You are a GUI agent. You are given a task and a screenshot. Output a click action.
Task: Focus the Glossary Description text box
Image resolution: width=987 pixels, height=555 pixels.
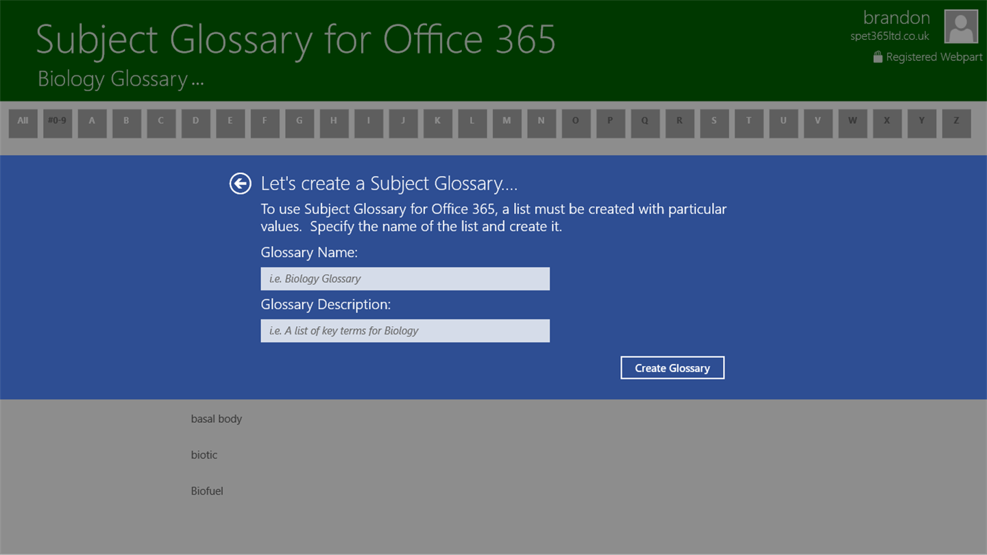405,331
